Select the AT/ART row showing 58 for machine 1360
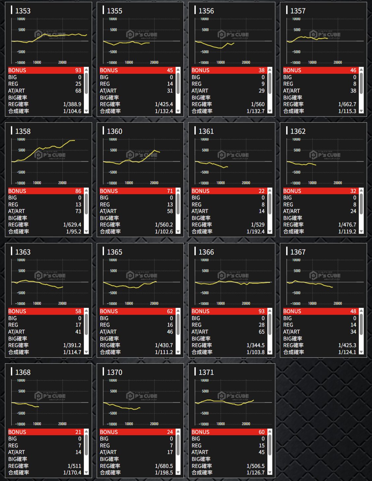This screenshot has width=372, height=481. 136,211
